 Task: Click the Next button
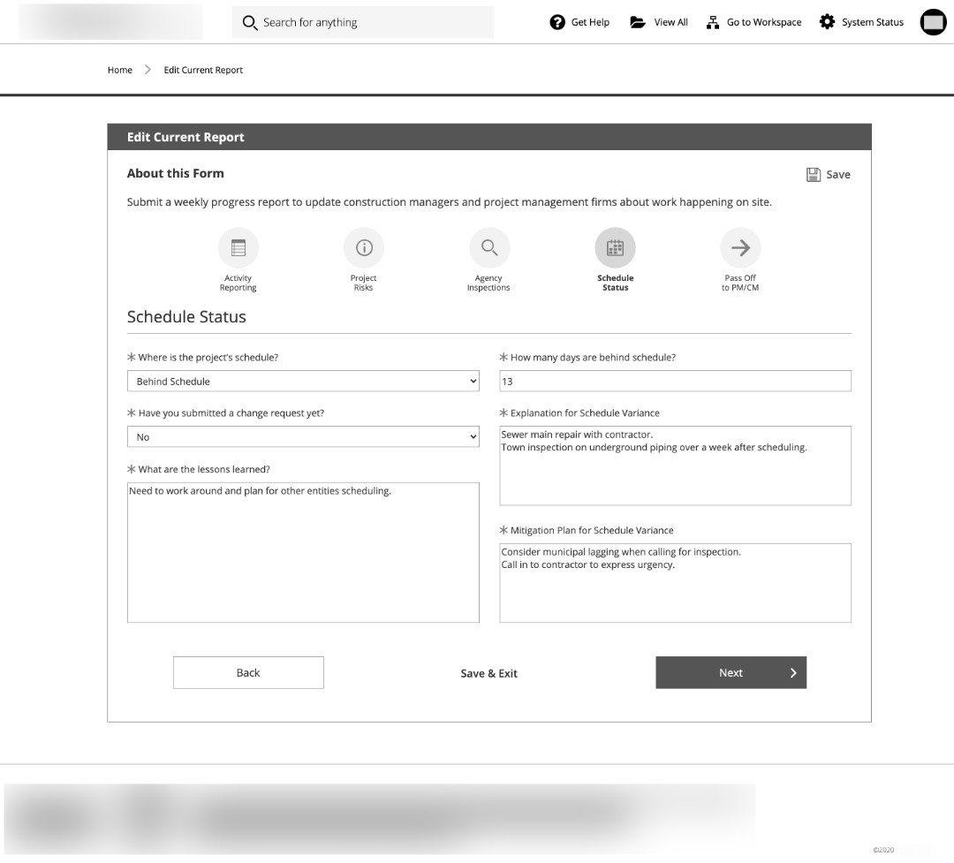tap(731, 672)
